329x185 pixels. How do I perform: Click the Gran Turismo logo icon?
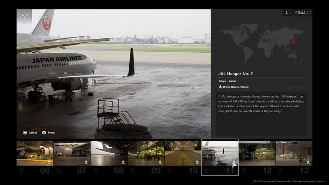tap(24, 17)
